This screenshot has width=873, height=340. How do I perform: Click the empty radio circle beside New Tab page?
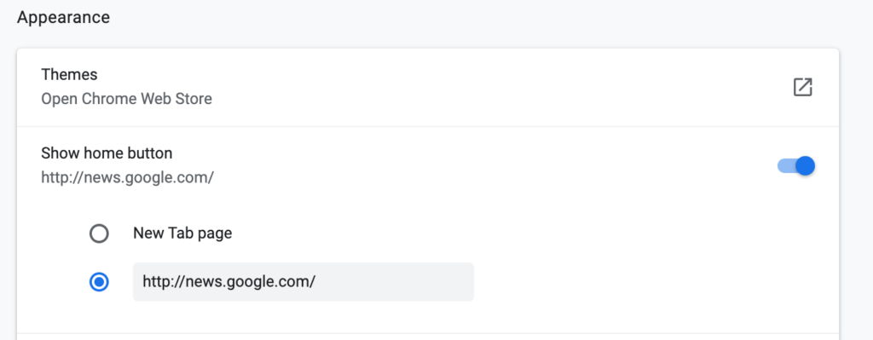pos(99,233)
